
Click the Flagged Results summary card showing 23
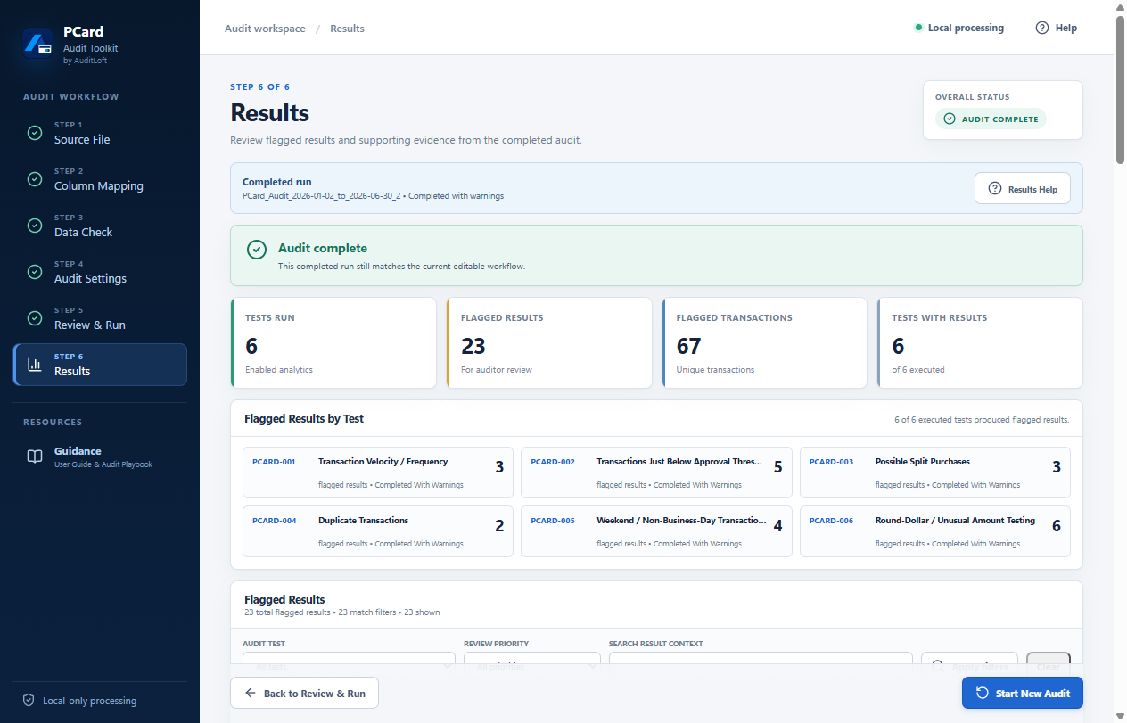pos(549,343)
